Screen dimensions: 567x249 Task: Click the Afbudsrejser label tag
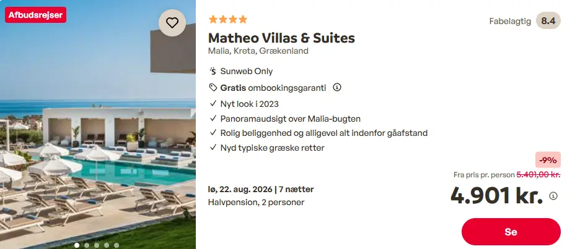pyautogui.click(x=35, y=15)
